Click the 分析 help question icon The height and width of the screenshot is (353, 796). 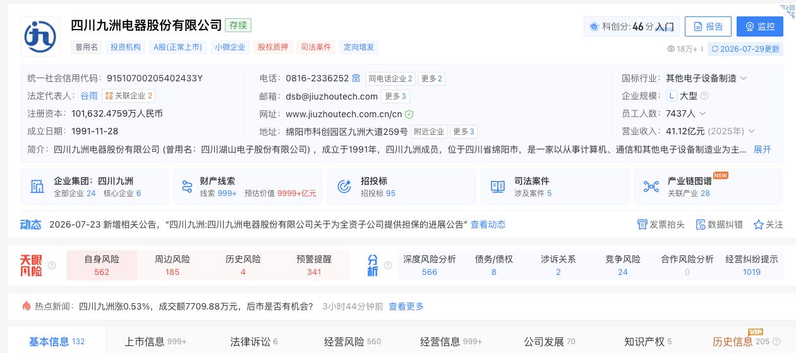[x=388, y=265]
